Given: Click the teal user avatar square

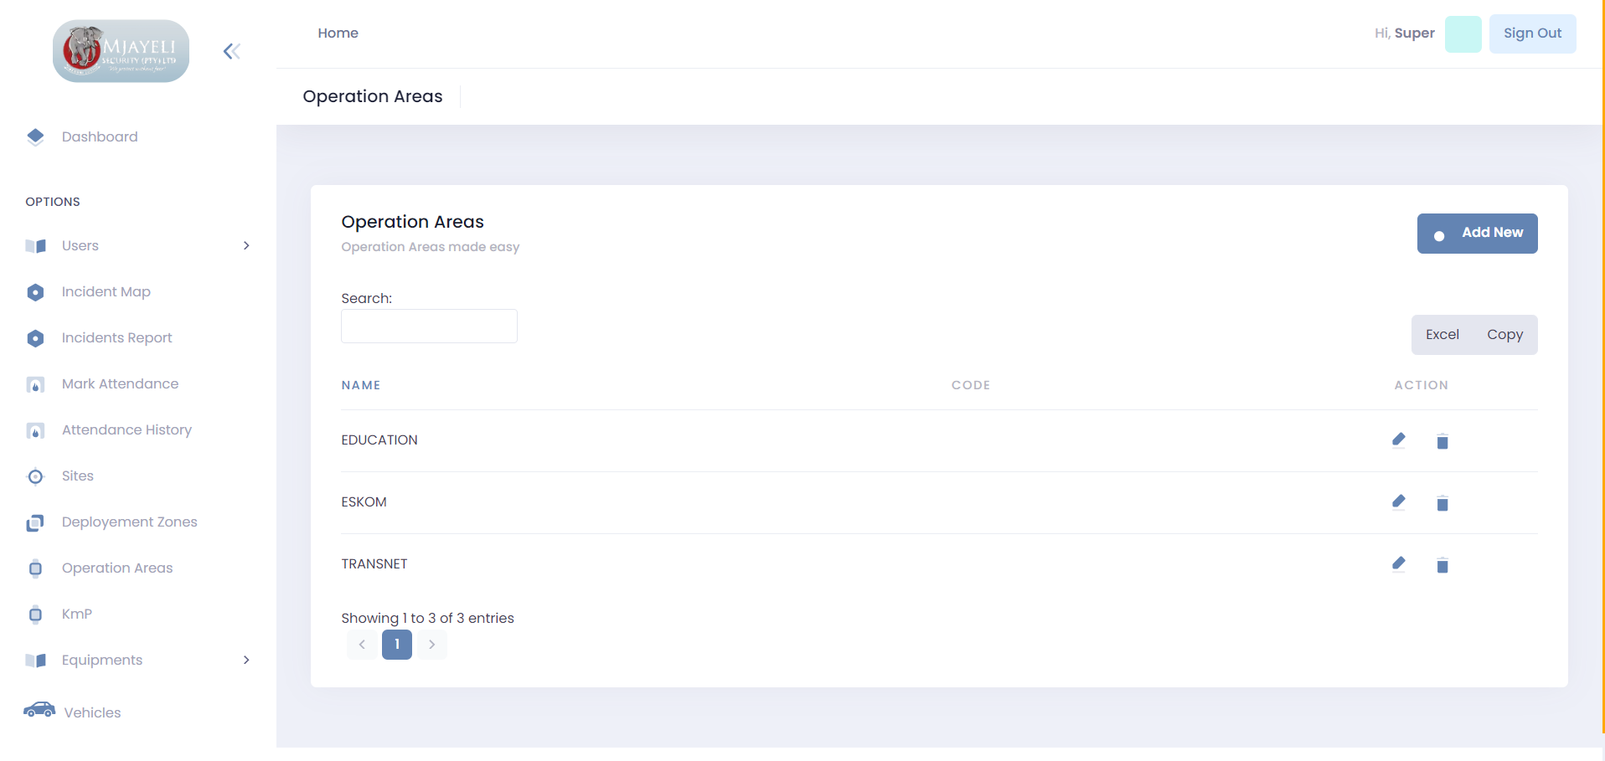Looking at the screenshot, I should tap(1463, 33).
